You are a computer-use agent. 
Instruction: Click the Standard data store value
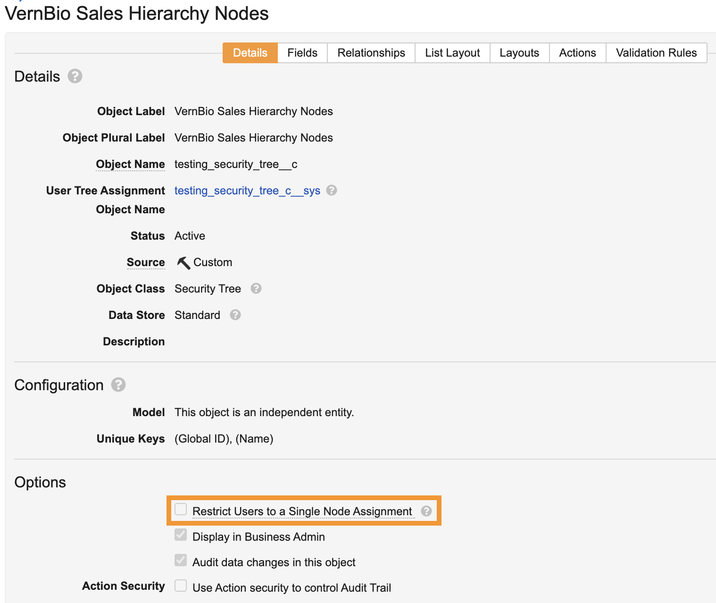coord(197,315)
